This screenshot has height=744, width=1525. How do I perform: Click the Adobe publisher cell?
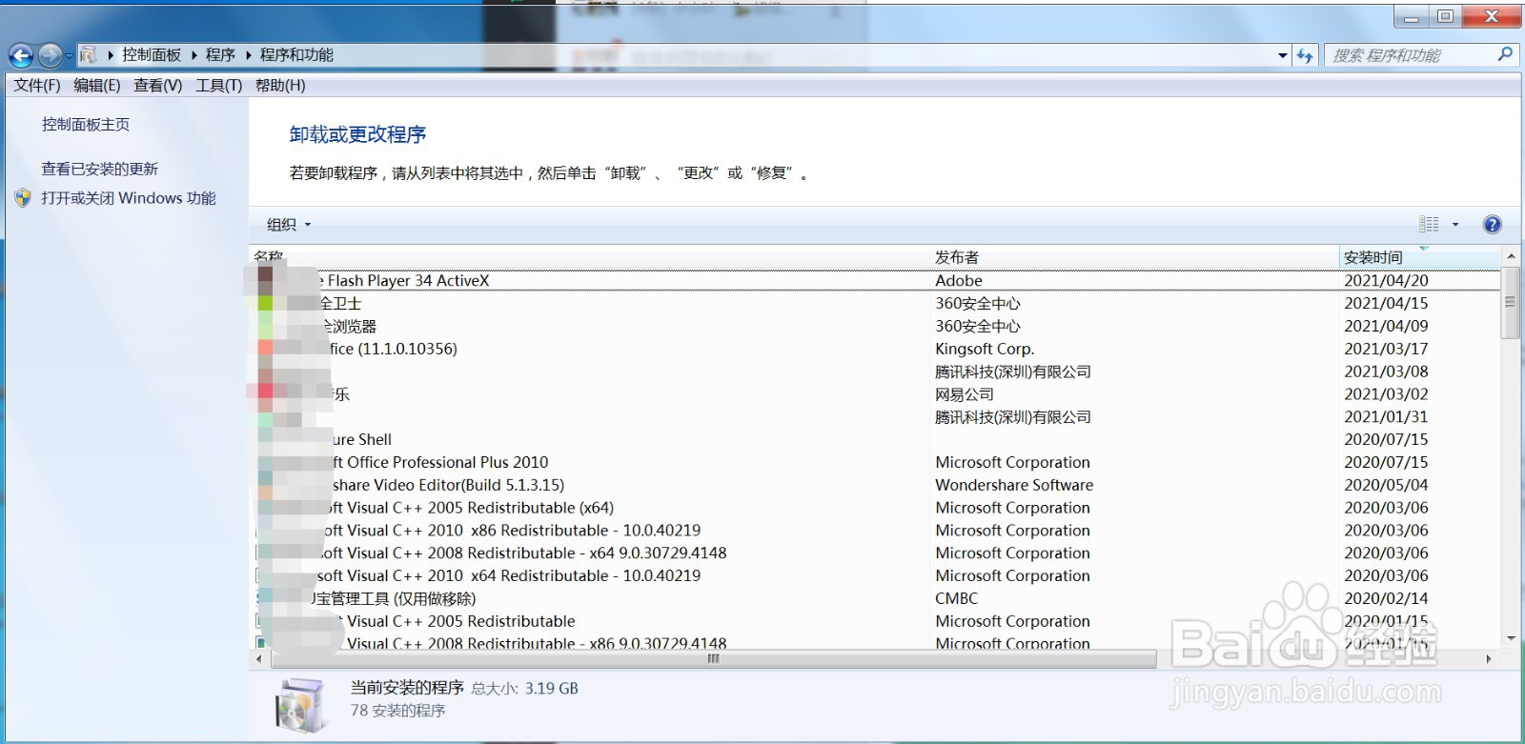pos(959,281)
